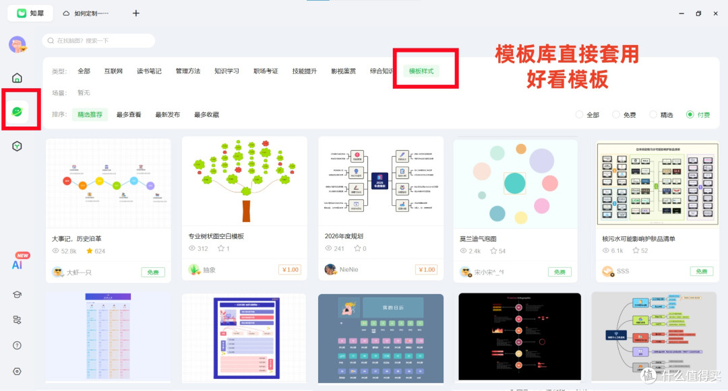Add a new tab with plus icon
The image size is (728, 391).
click(x=136, y=13)
